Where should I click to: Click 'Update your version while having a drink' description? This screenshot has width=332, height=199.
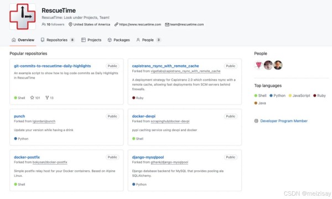(44, 130)
